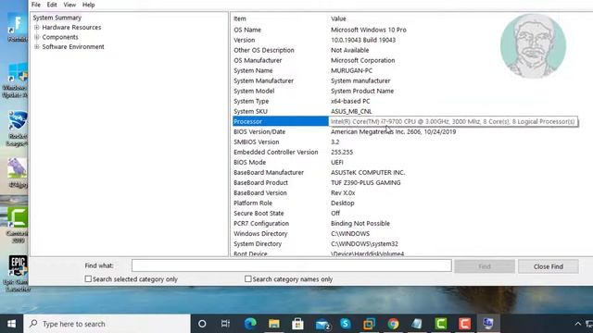Expand the Hardware Resources node

(x=37, y=27)
